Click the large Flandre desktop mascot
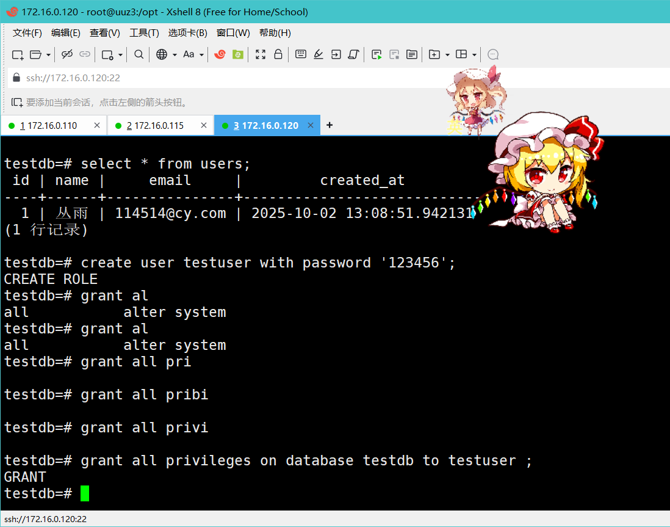Screen dimensions: 670x527 [x=538, y=173]
